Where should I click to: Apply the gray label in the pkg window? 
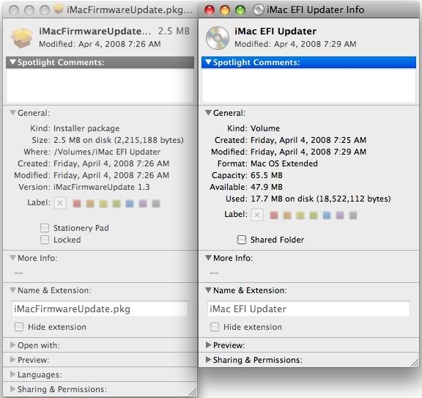pyautogui.click(x=156, y=203)
